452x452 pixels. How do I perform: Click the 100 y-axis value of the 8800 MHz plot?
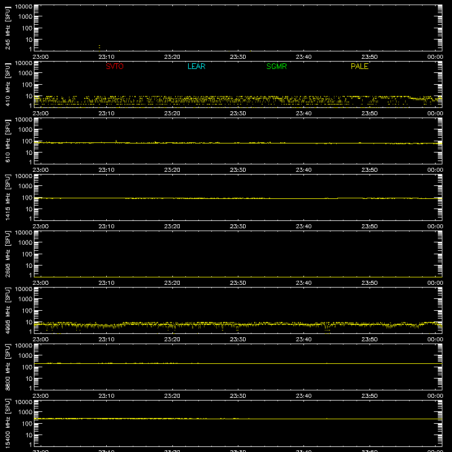tap(27, 367)
